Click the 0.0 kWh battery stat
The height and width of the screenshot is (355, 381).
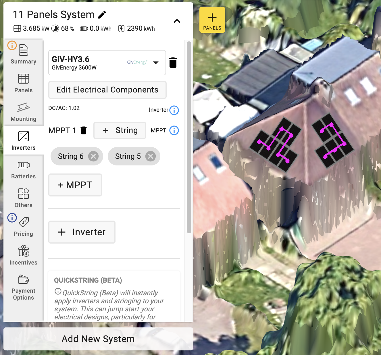pos(96,28)
